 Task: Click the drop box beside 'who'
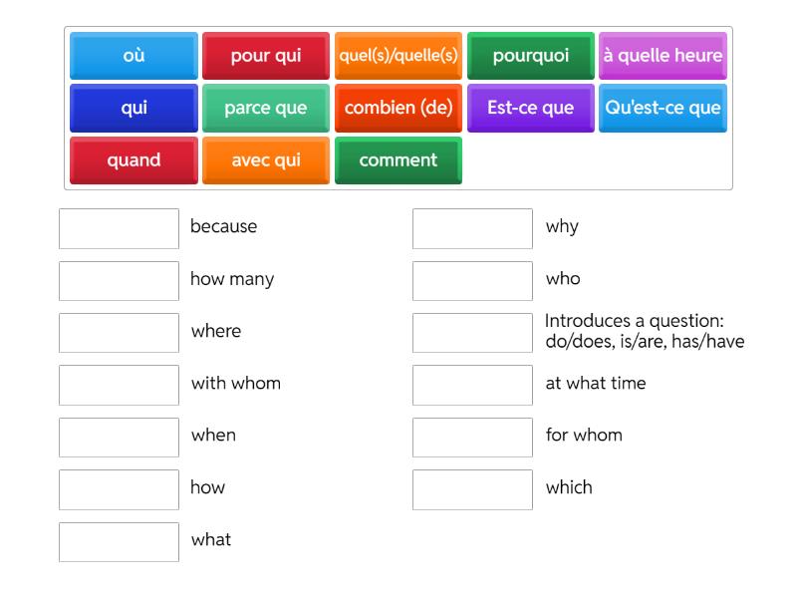tap(472, 281)
